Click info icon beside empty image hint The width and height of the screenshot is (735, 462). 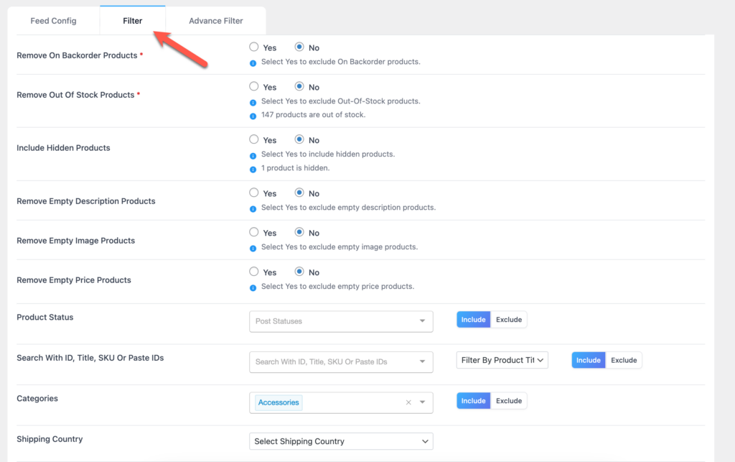pyautogui.click(x=253, y=248)
